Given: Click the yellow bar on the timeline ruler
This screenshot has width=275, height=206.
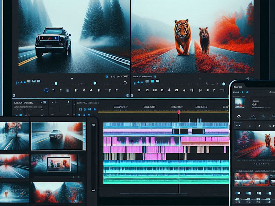Looking at the screenshot, I should (163, 112).
